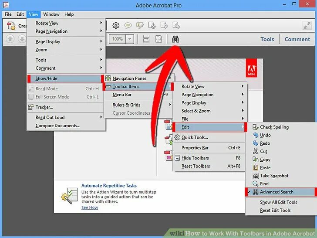Select Copy in the Edit tools submenu
The height and width of the screenshot is (238, 317).
click(x=280, y=160)
